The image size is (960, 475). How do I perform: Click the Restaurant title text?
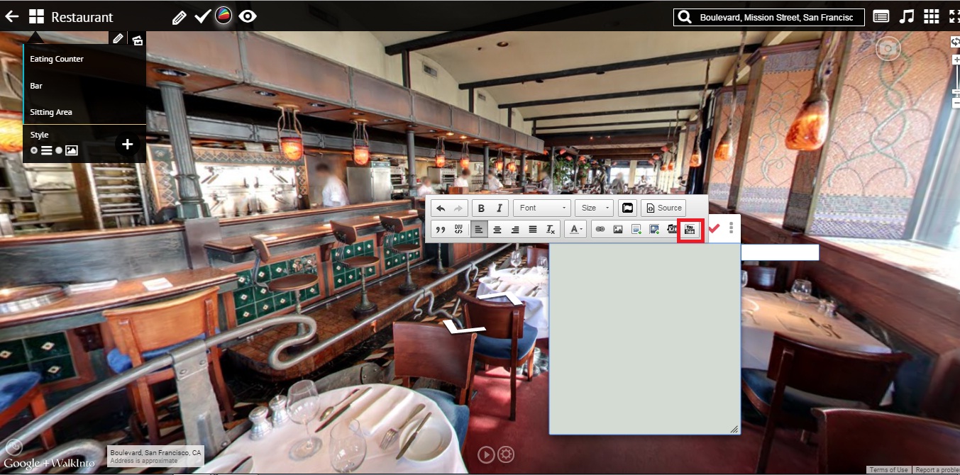pyautogui.click(x=82, y=17)
